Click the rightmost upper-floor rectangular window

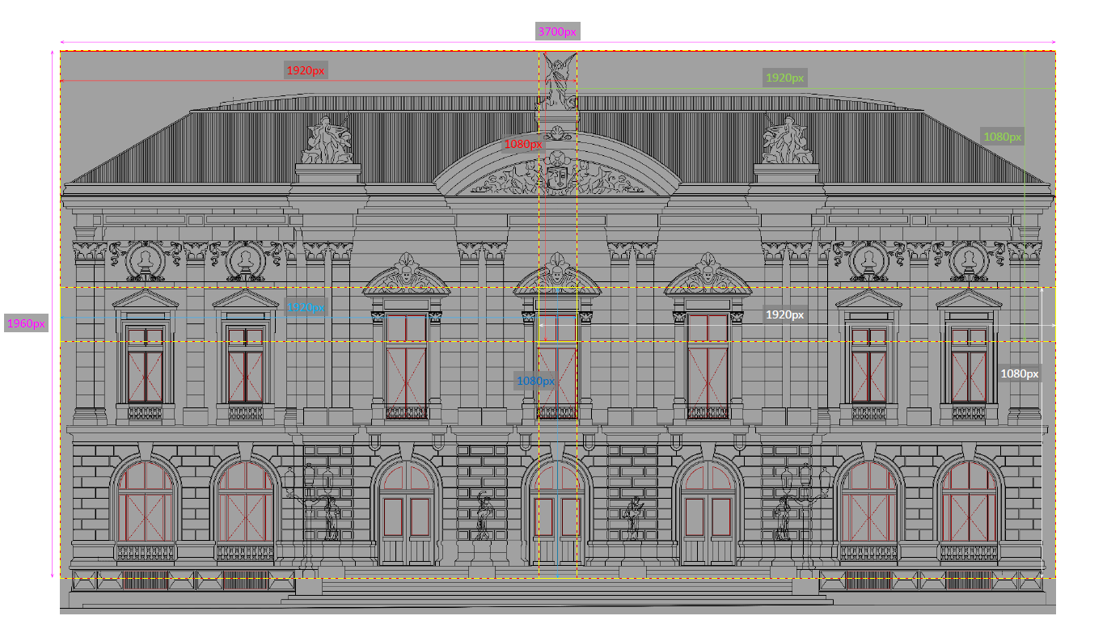coord(970,365)
